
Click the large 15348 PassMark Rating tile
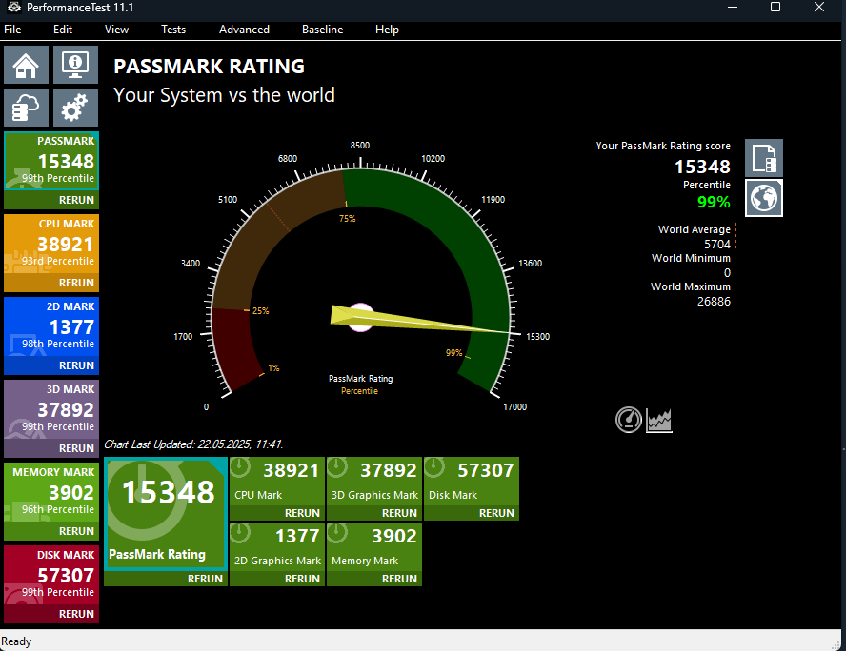(166, 514)
